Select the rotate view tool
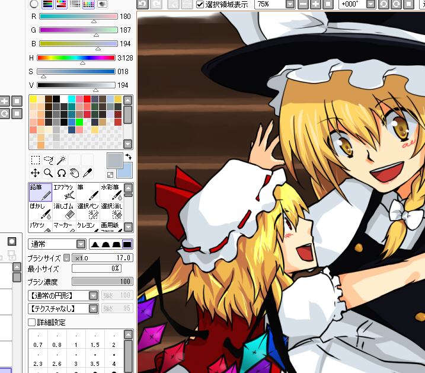Image resolution: width=425 pixels, height=373 pixels. click(x=62, y=173)
